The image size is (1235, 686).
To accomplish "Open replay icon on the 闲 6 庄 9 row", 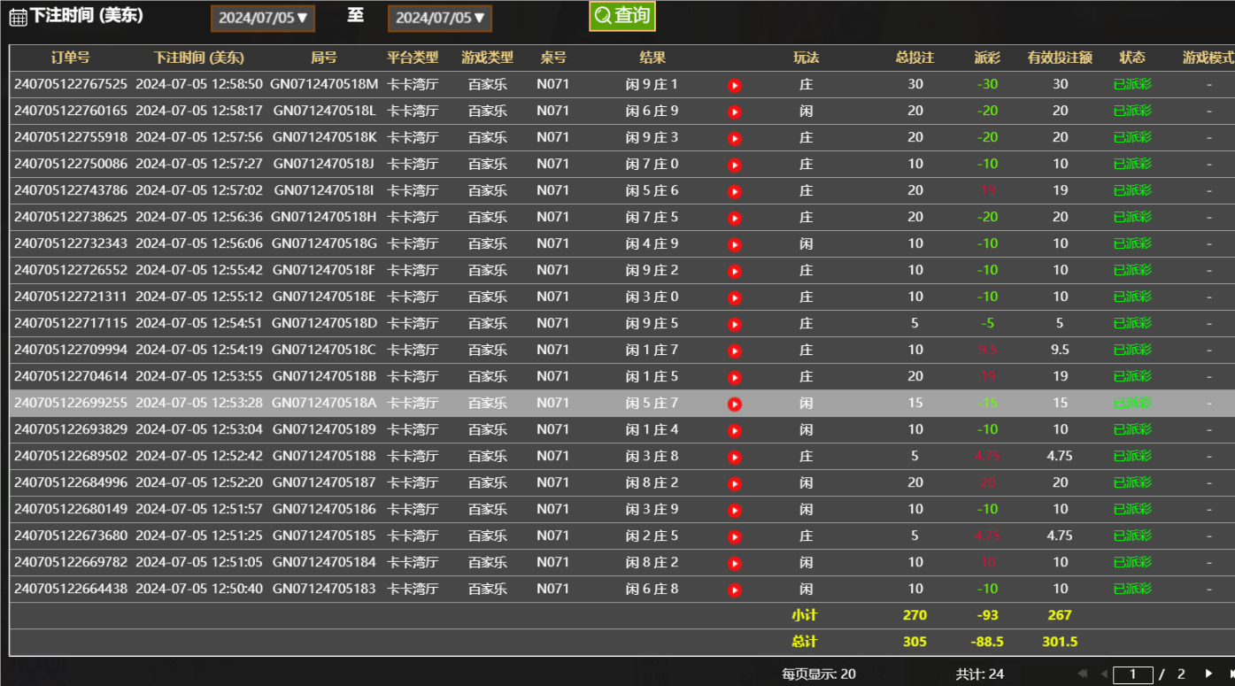I will [734, 111].
